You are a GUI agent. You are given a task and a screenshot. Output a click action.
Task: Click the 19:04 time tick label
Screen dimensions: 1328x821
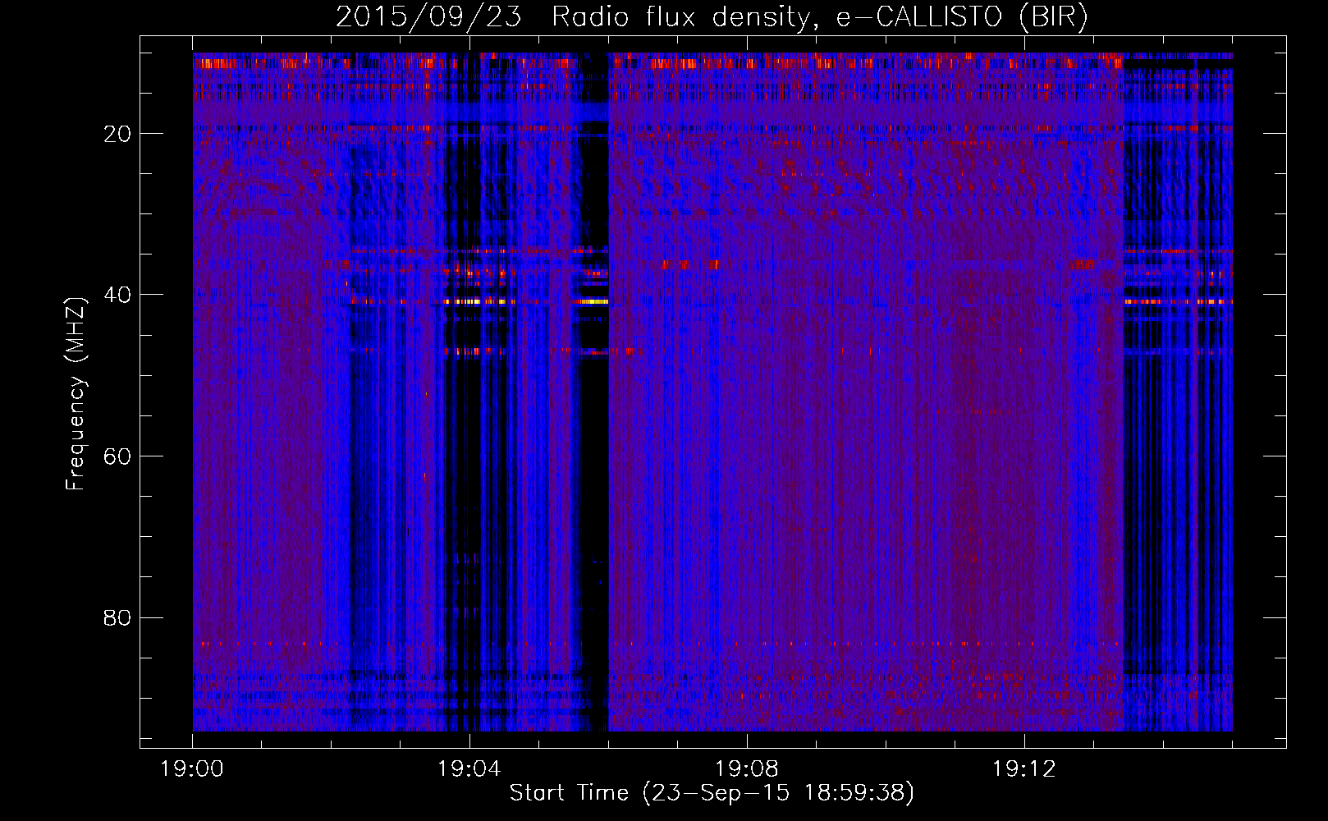[469, 769]
